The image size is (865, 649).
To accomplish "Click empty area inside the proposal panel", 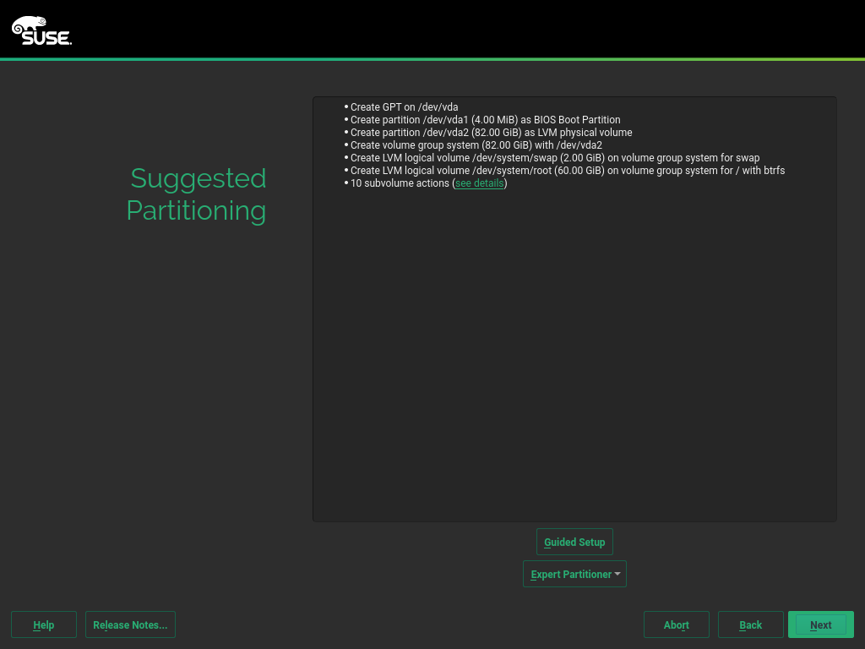I will (574, 355).
